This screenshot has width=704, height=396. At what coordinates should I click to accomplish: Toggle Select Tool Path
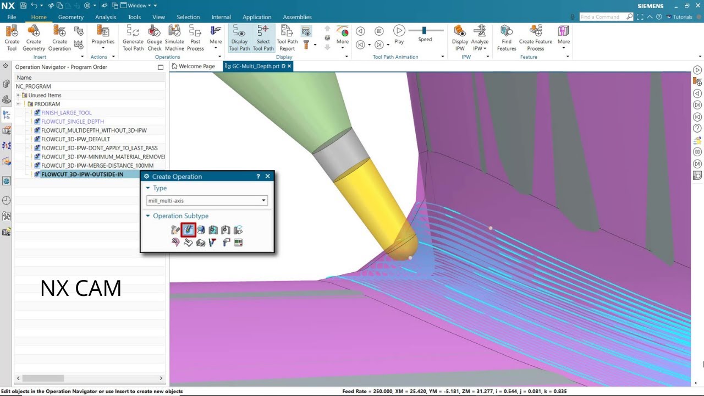coord(263,38)
